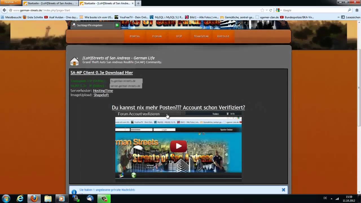361x203 pixels.
Task: Submit site search with green arrow button
Action: point(117,25)
